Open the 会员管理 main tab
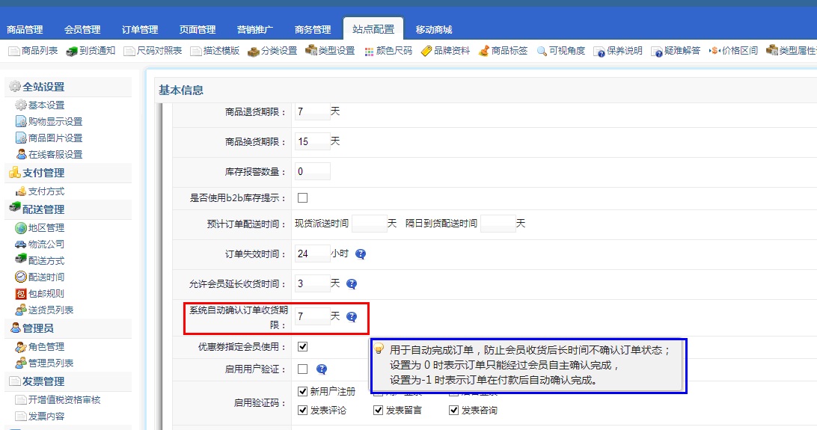The width and height of the screenshot is (817, 430). coord(82,30)
